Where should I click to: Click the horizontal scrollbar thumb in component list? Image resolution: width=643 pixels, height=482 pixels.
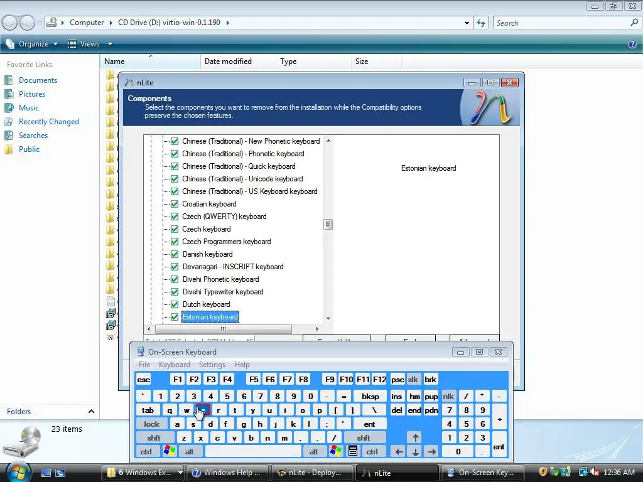pyautogui.click(x=224, y=329)
